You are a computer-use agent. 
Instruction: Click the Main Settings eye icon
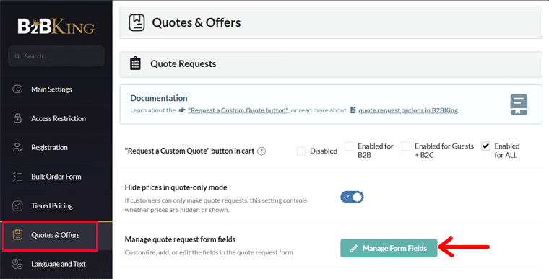17,89
